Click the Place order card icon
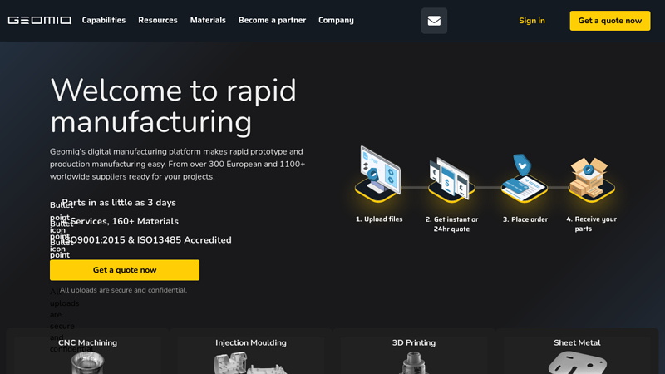The image size is (665, 374). pos(525,178)
